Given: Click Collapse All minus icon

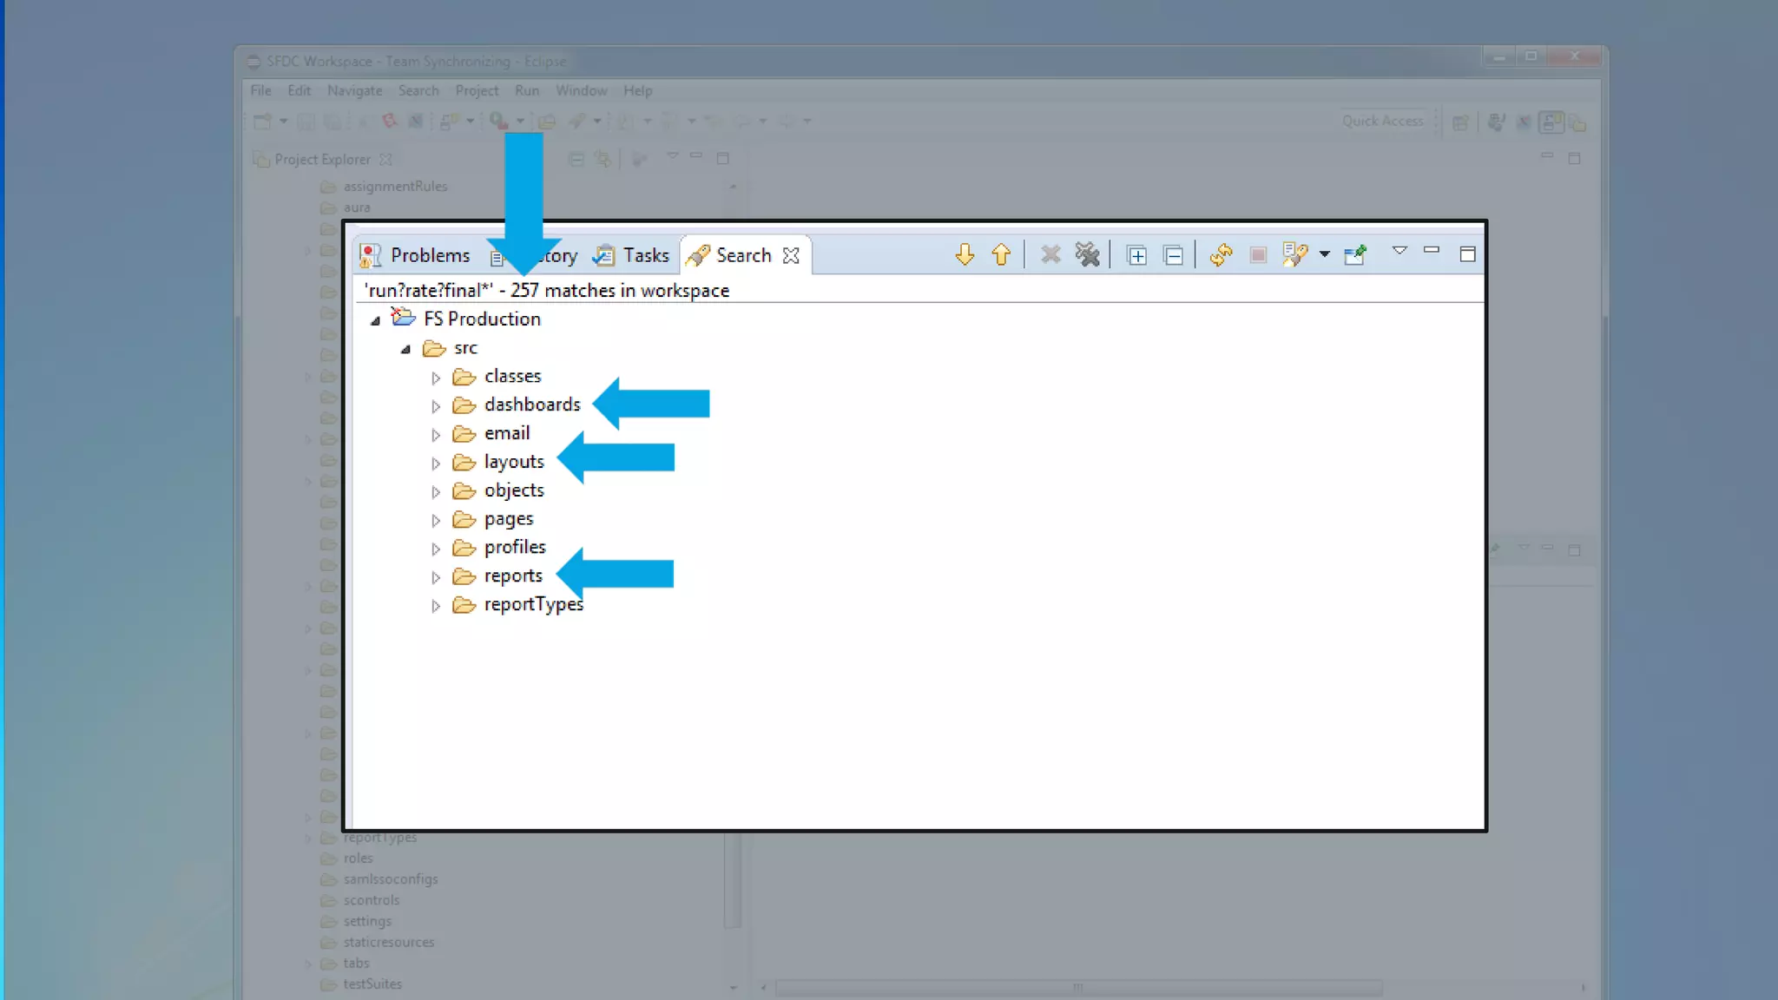Looking at the screenshot, I should click(1173, 255).
